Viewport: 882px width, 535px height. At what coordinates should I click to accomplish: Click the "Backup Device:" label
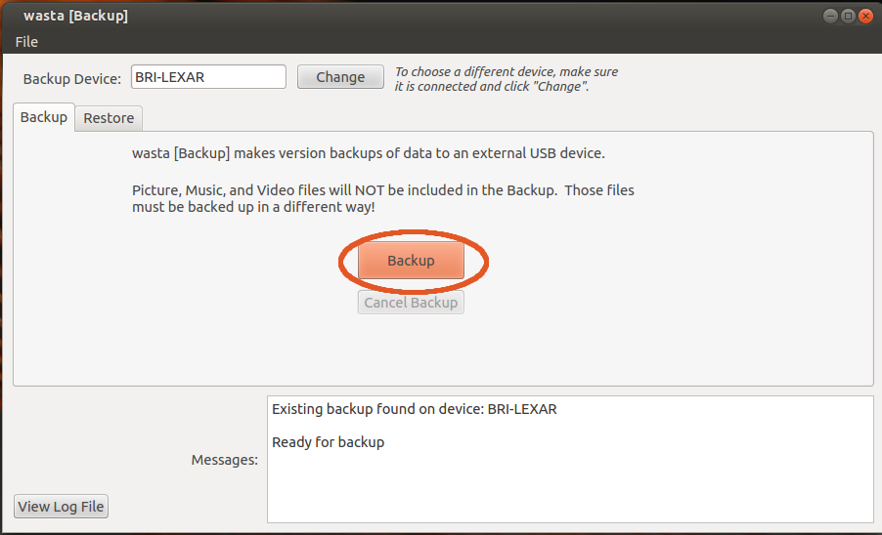(x=72, y=78)
